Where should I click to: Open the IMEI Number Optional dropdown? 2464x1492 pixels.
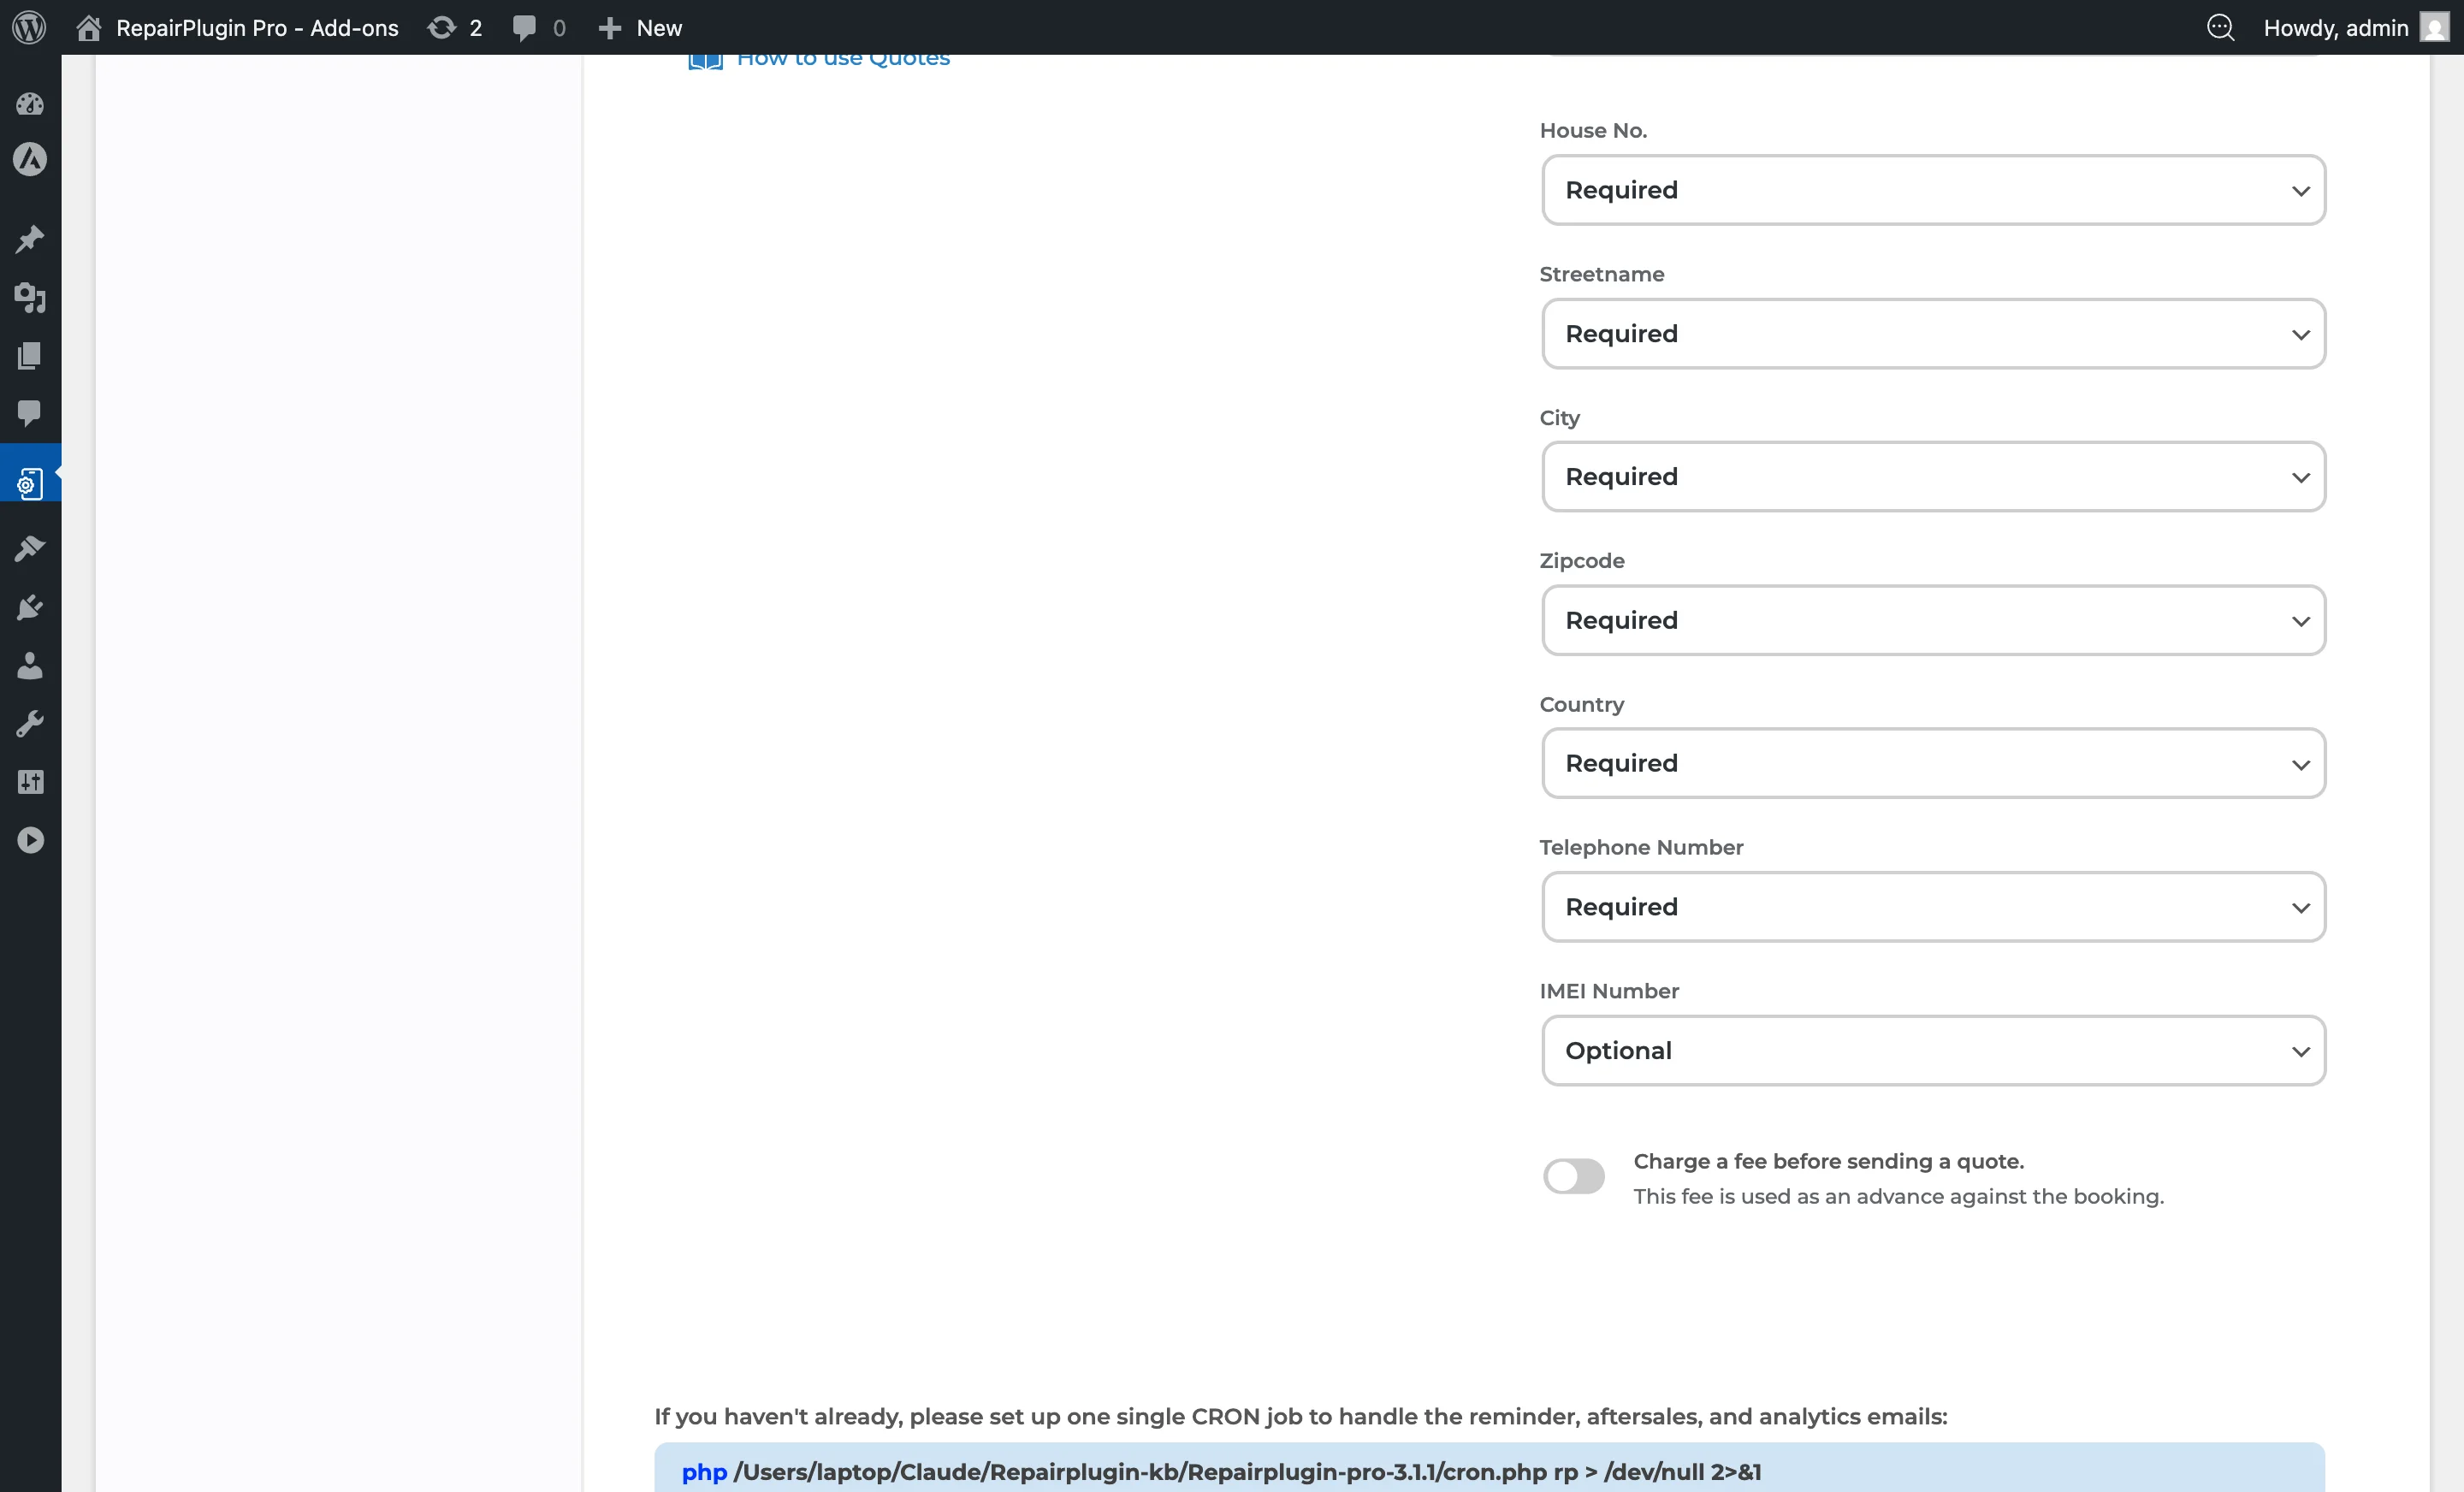pyautogui.click(x=1933, y=1050)
